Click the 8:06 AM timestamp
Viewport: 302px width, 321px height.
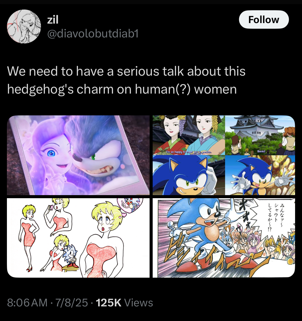click(27, 303)
